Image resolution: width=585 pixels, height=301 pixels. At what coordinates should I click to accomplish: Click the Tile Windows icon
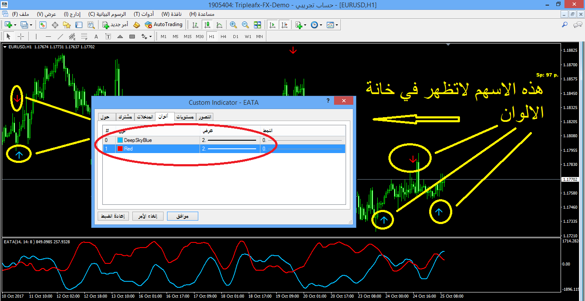click(257, 25)
